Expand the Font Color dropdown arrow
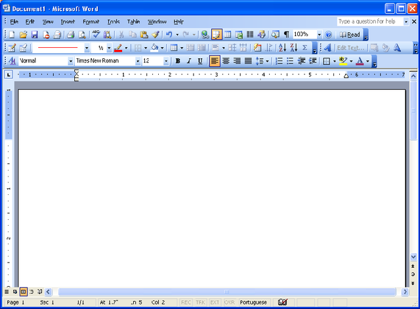420x309 pixels. (367, 61)
